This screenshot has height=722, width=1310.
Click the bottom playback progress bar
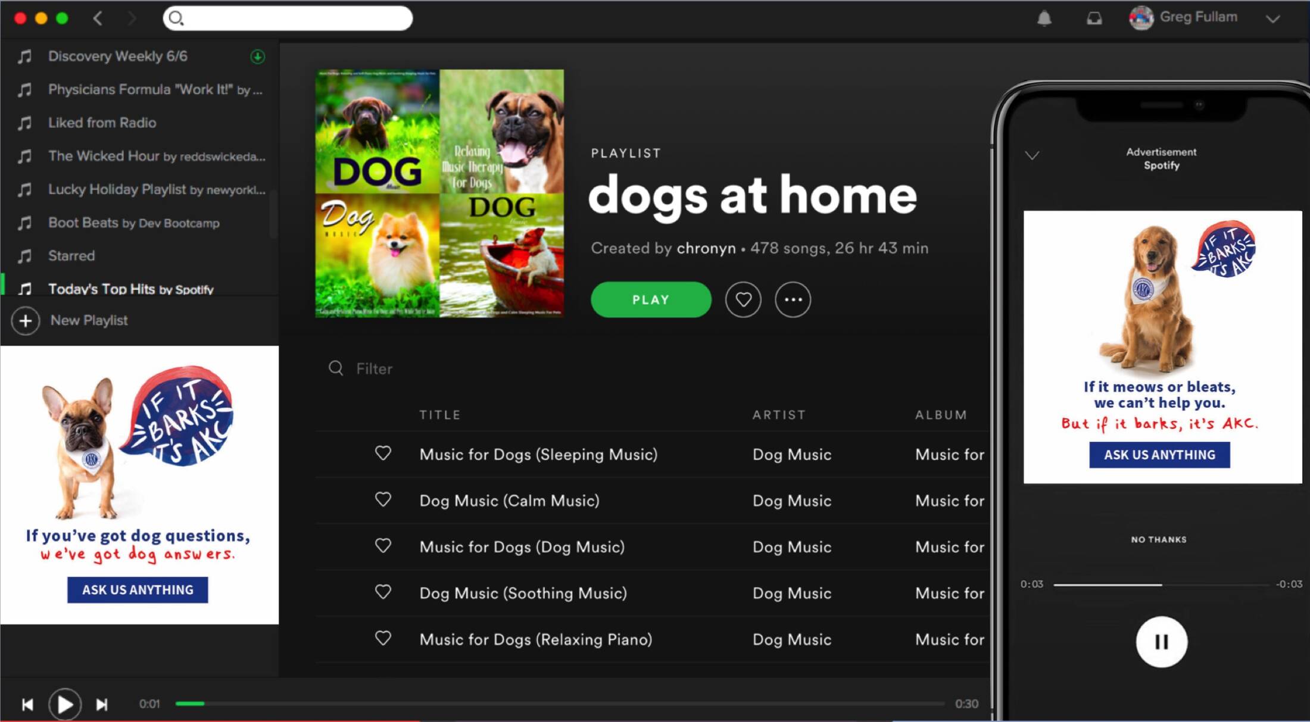pos(560,704)
